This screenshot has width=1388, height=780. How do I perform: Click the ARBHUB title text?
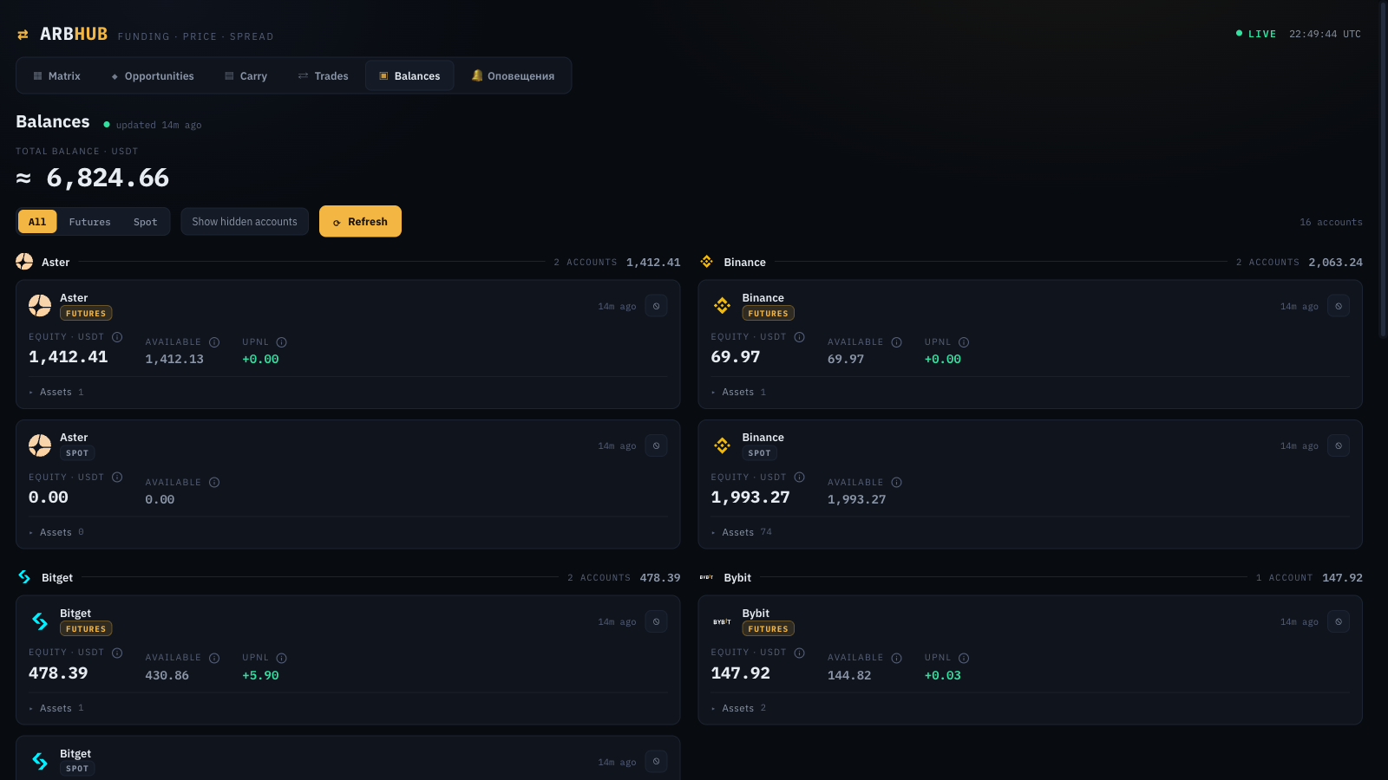point(74,34)
